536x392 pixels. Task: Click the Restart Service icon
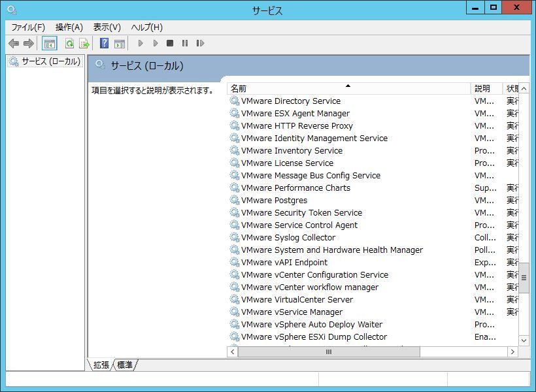click(x=200, y=43)
